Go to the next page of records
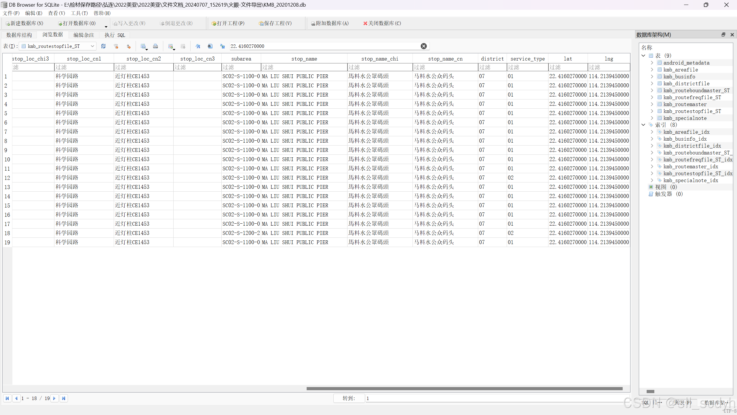 pos(54,398)
